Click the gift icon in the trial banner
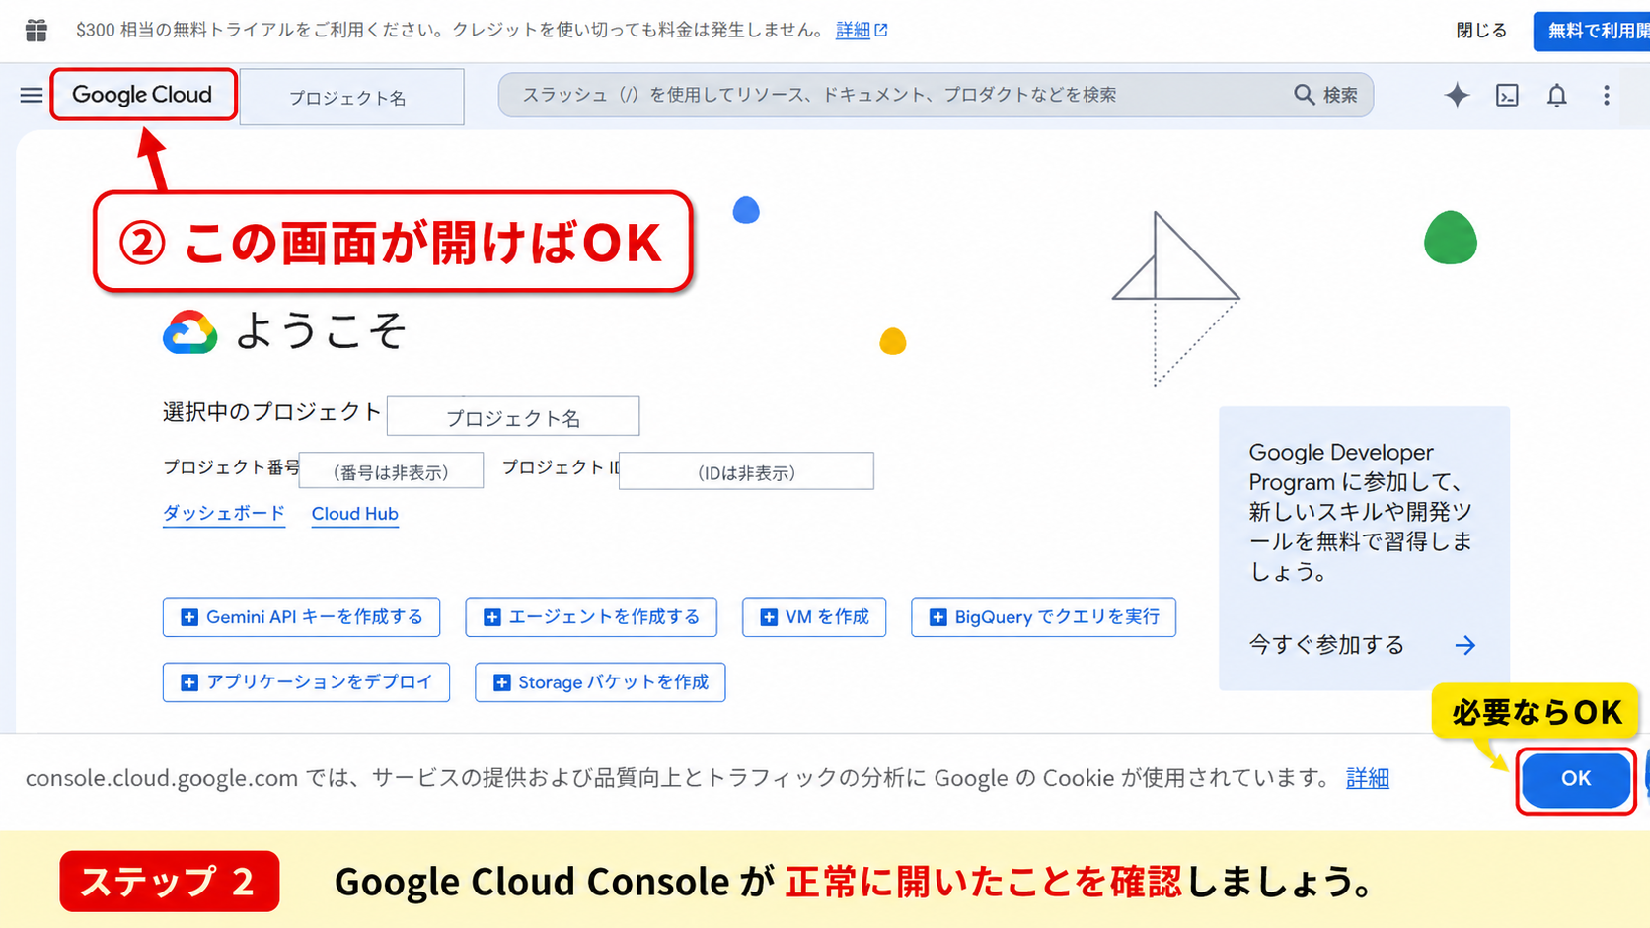1650x928 pixels. point(37,31)
